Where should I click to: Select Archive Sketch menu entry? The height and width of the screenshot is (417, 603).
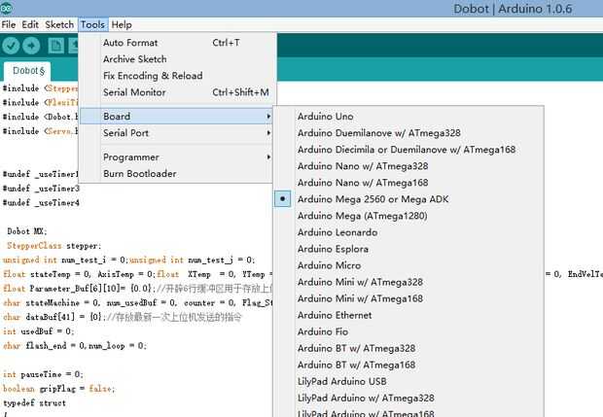coord(177,59)
